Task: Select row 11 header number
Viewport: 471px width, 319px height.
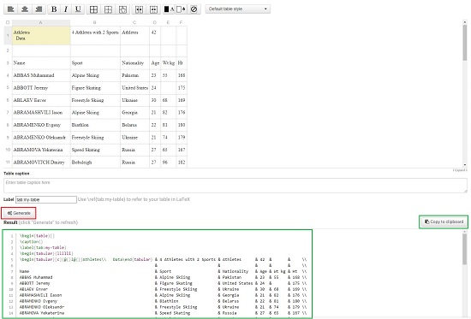Action: click(8, 162)
